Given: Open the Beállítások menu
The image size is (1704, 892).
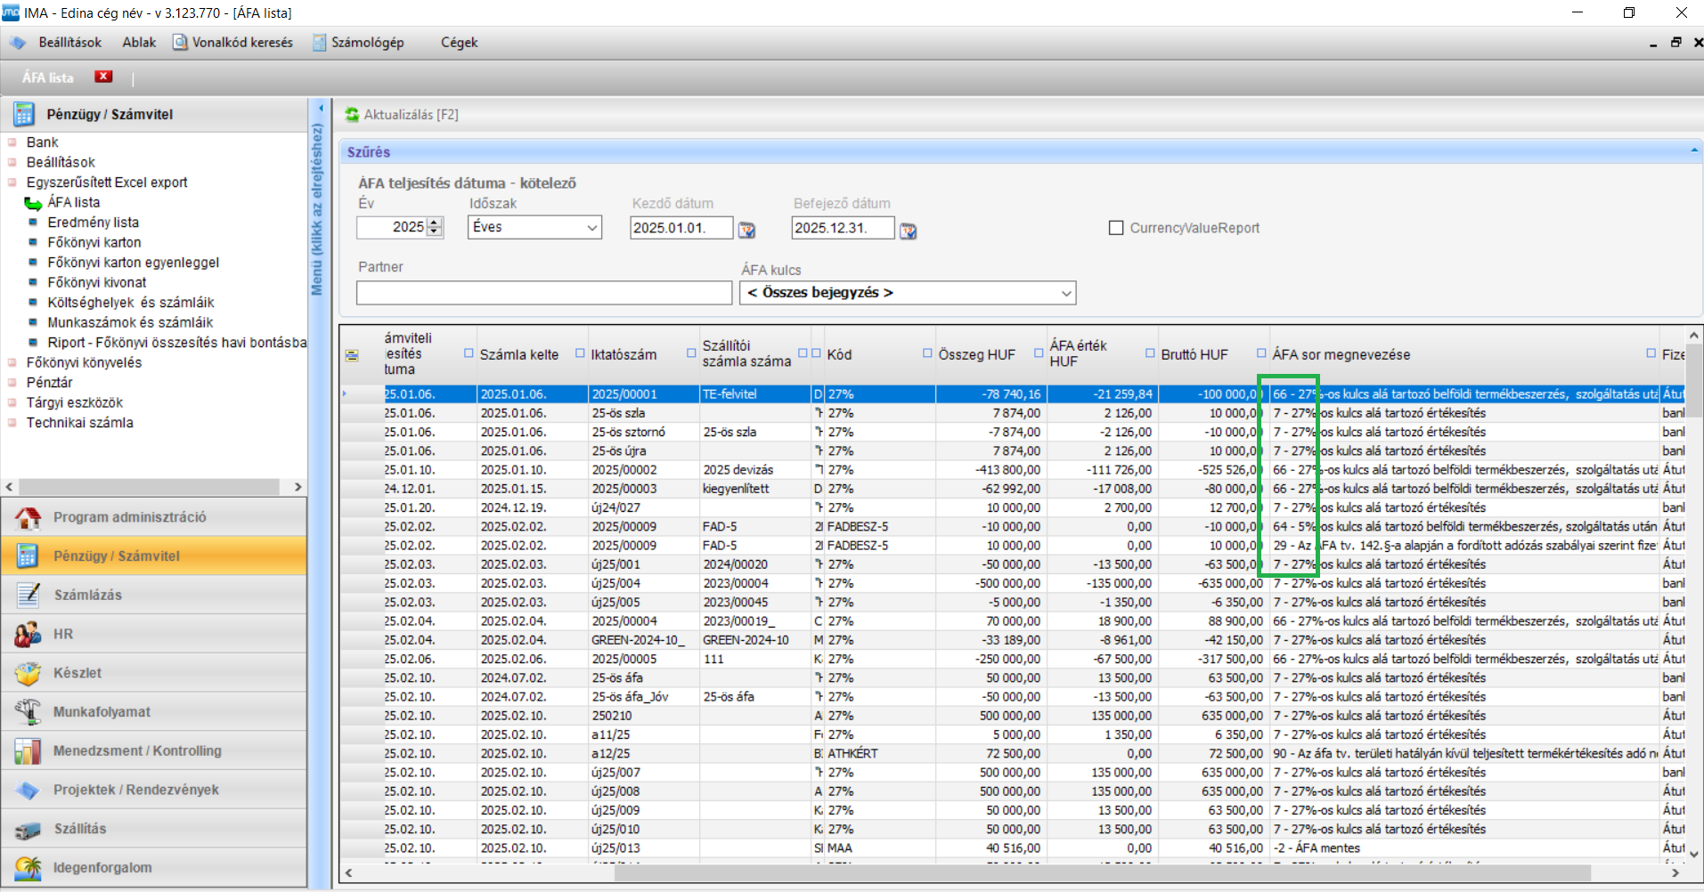Looking at the screenshot, I should click(69, 43).
